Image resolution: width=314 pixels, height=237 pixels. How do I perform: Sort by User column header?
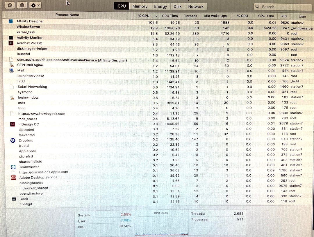point(302,16)
